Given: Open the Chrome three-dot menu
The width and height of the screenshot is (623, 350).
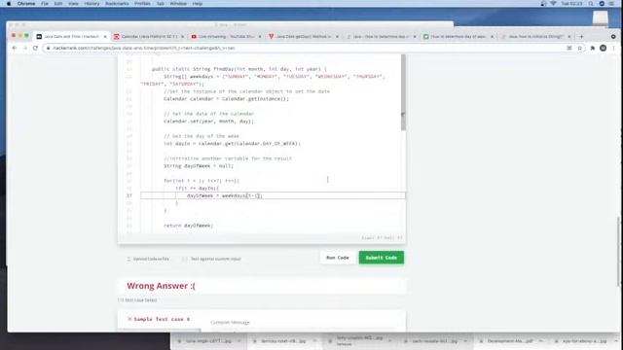Looking at the screenshot, I should 613,48.
